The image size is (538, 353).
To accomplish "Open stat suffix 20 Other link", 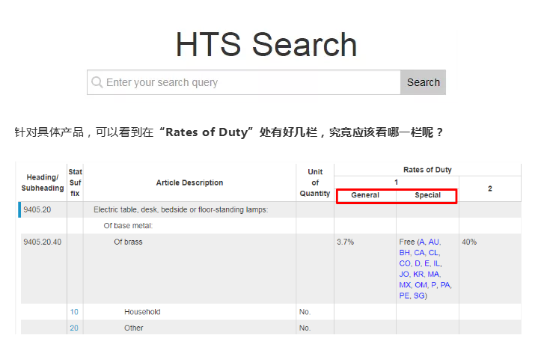I will (x=74, y=328).
